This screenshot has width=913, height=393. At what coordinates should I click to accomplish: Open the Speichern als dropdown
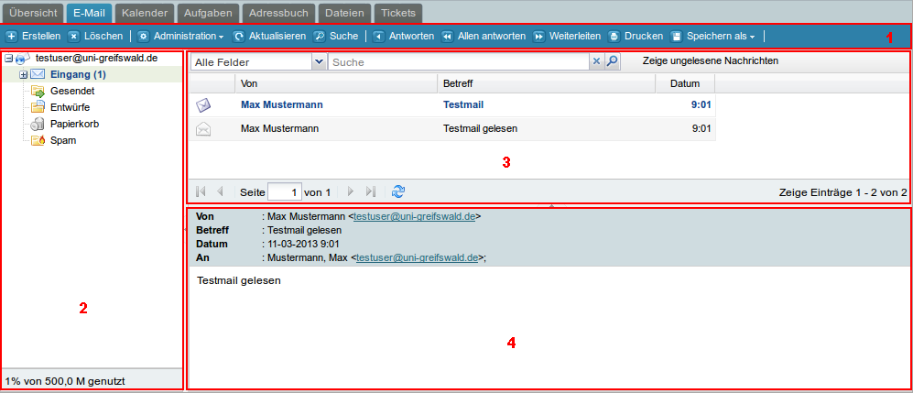click(x=713, y=37)
